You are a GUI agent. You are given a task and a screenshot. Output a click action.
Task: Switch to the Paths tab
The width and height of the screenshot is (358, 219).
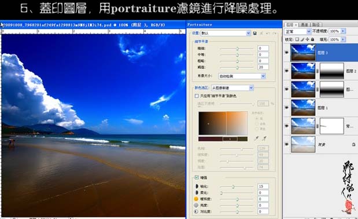[x=316, y=25]
